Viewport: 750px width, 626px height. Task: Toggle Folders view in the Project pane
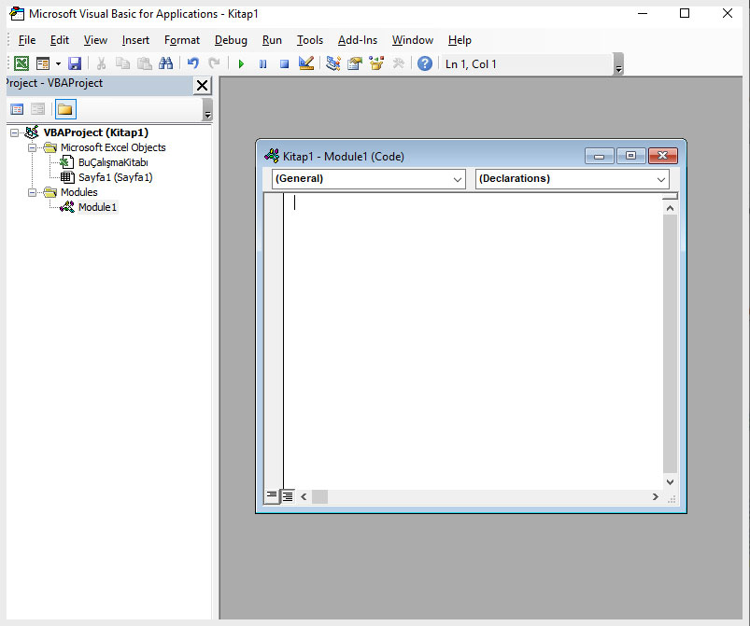click(x=65, y=109)
